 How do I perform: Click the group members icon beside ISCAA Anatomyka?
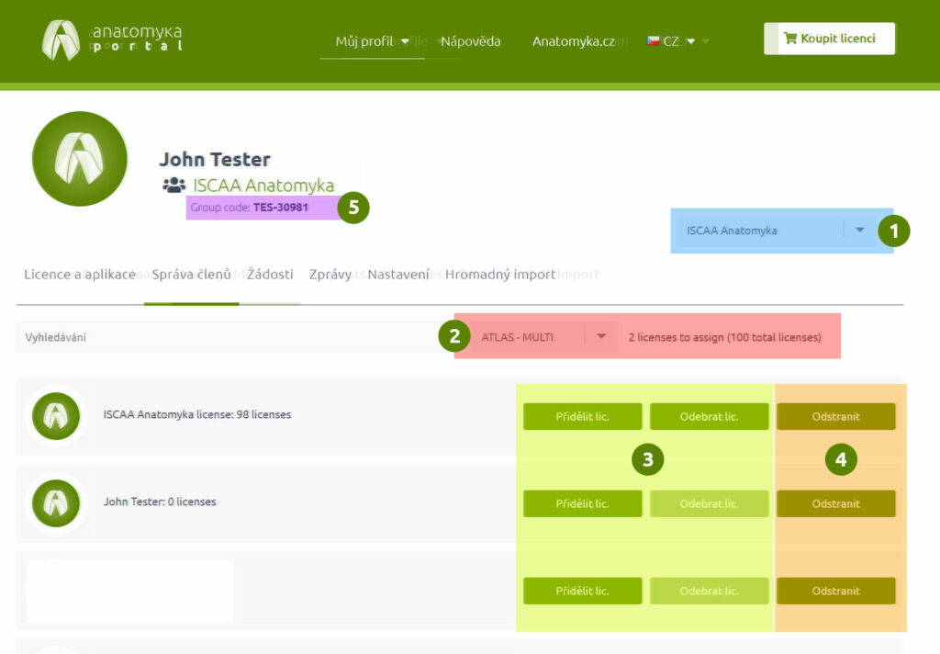173,185
